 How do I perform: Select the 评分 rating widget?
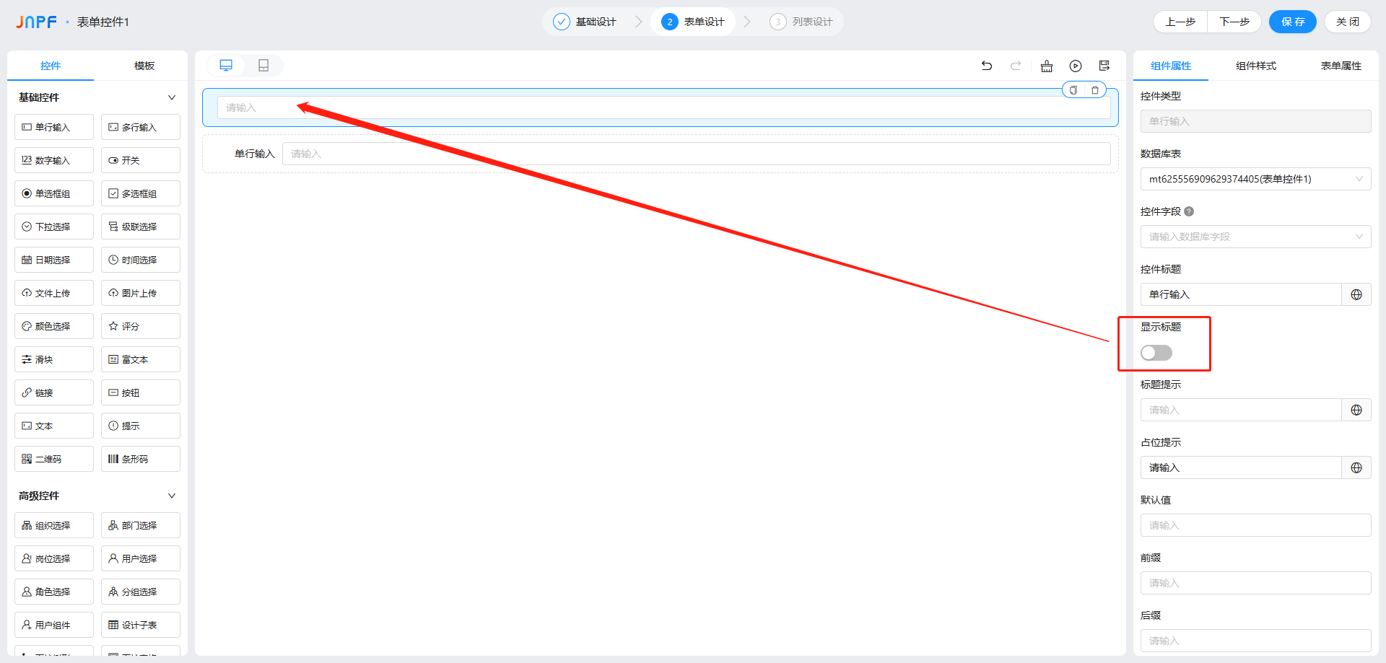point(141,326)
